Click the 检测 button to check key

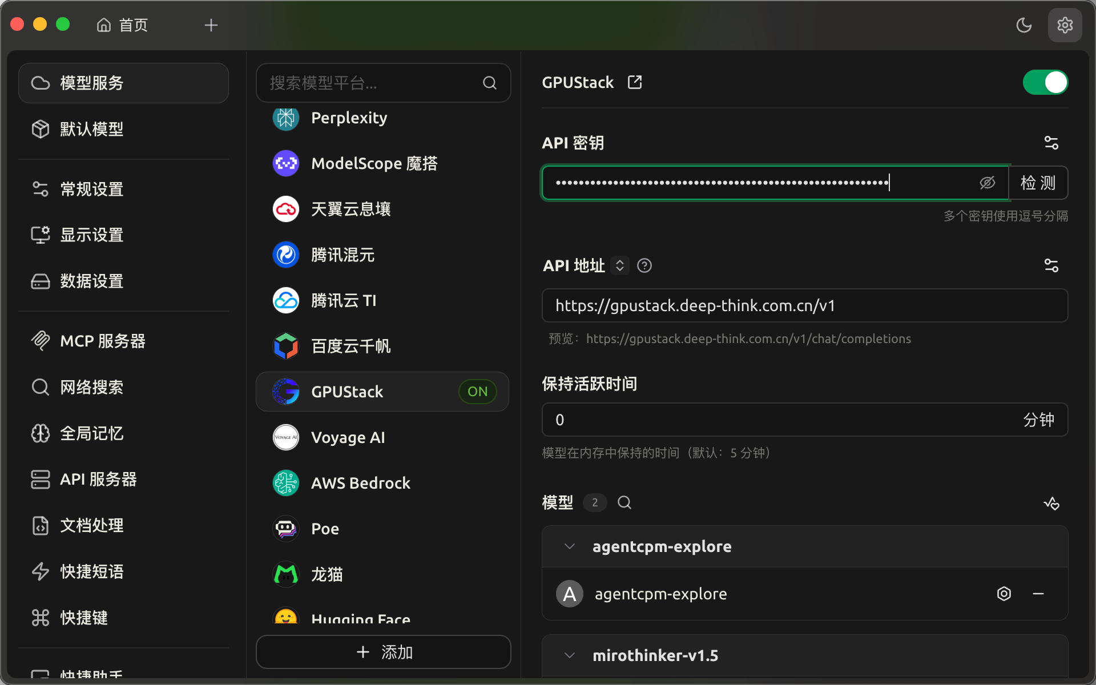1038,183
